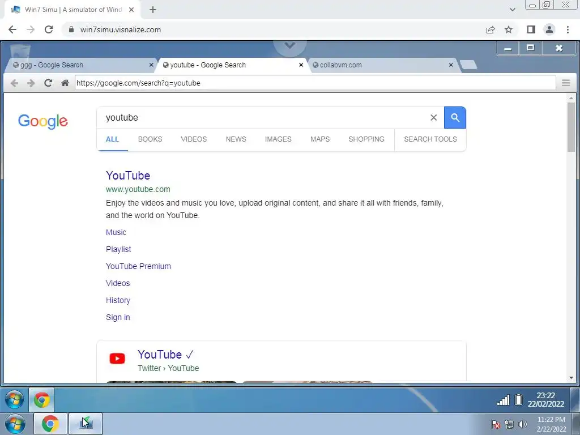Select the VIDEOS results tab
This screenshot has height=435, width=580.
pos(194,139)
